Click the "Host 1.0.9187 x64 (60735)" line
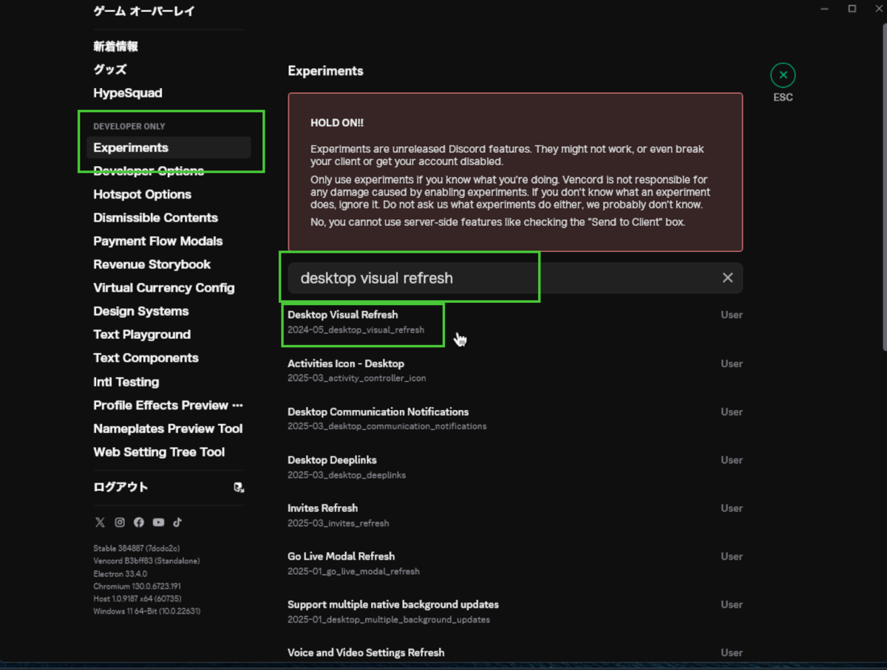Screen dimensions: 887x670 [137, 598]
